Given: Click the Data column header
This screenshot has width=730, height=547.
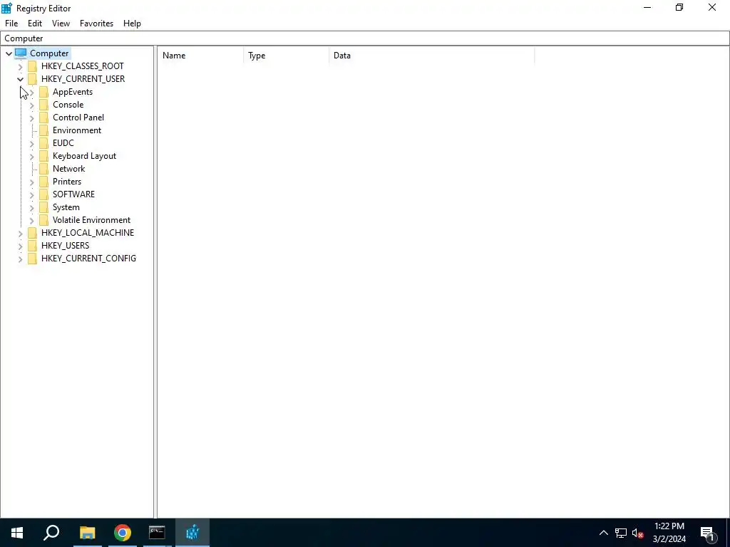Looking at the screenshot, I should [x=431, y=56].
